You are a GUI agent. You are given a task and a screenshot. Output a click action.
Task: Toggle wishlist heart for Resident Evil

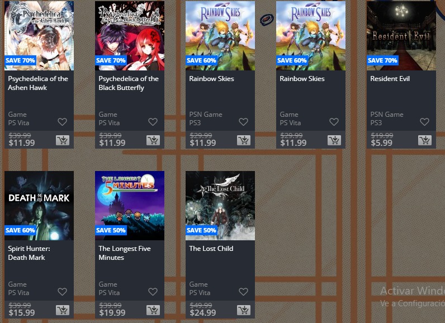(x=424, y=122)
